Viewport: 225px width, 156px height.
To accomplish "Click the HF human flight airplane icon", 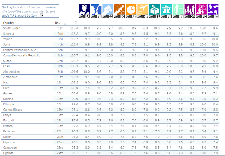I will [x=143, y=11].
